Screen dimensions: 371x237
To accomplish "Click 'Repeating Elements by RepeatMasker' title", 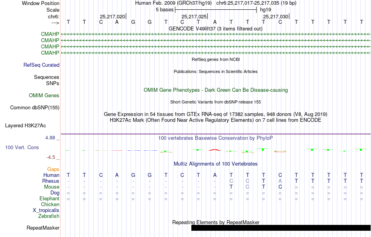I will click(x=216, y=223).
